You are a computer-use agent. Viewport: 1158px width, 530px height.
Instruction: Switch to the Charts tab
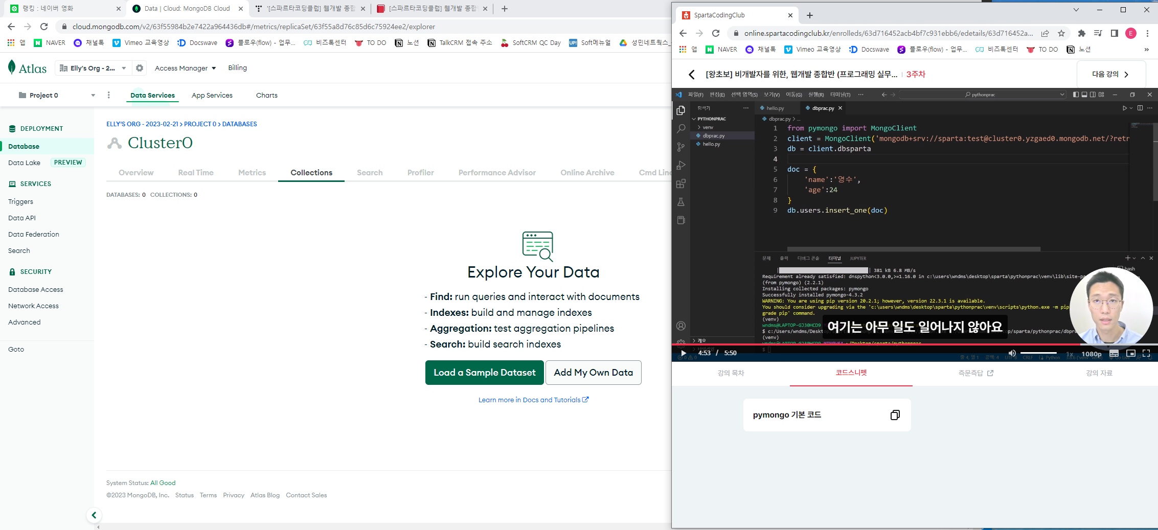[x=267, y=95]
